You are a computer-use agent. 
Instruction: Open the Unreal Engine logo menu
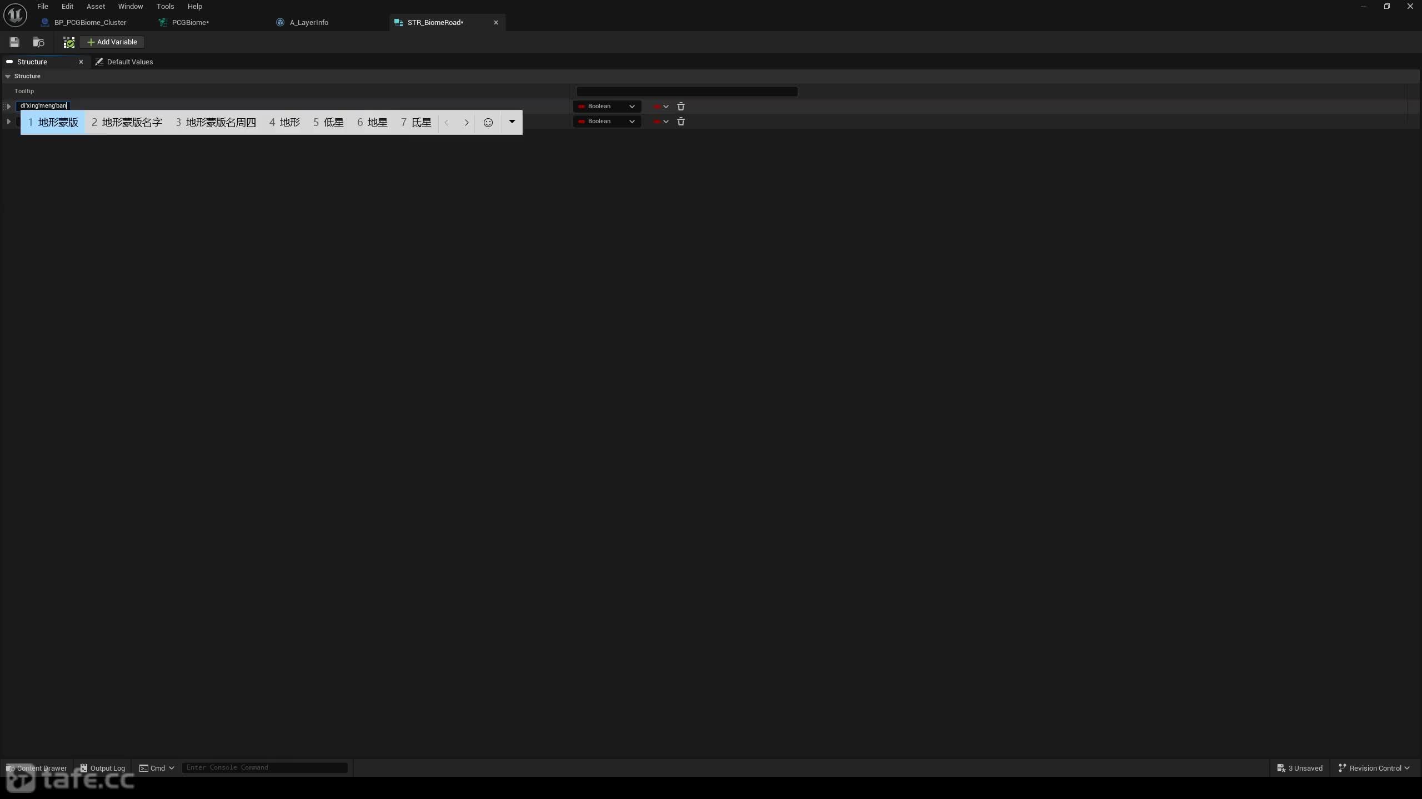tap(15, 15)
